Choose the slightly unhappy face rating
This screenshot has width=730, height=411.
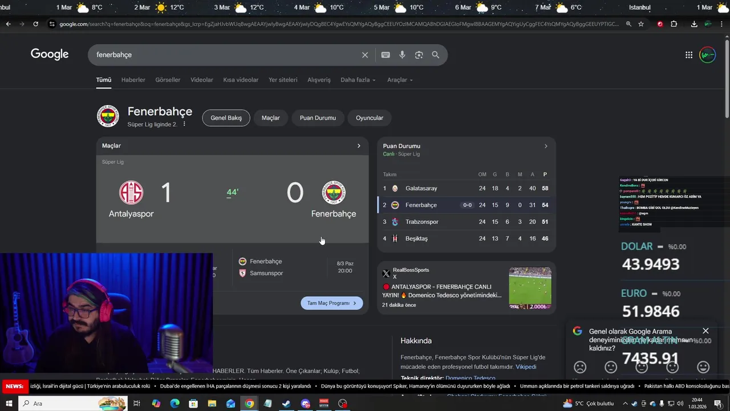611,367
